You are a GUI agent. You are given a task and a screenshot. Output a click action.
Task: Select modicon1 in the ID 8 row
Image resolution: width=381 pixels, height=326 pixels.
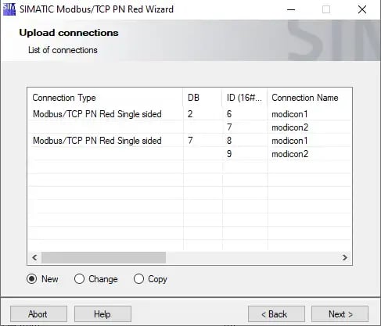click(x=289, y=141)
